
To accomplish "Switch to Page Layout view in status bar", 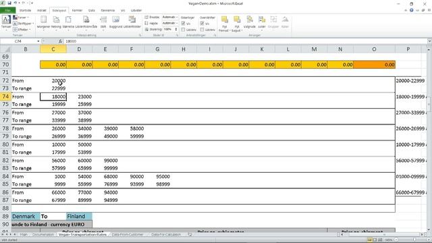I will coord(375,240).
